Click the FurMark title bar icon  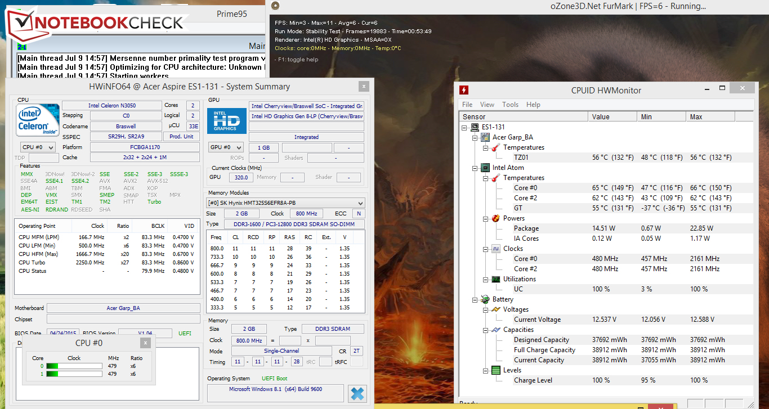tap(275, 6)
